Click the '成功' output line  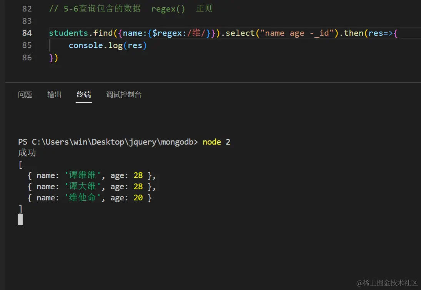[27, 153]
